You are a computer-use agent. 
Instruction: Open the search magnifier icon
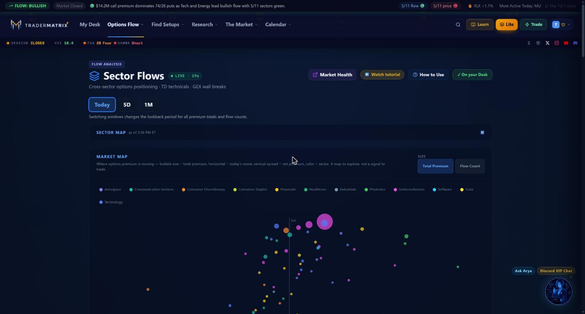pyautogui.click(x=458, y=24)
